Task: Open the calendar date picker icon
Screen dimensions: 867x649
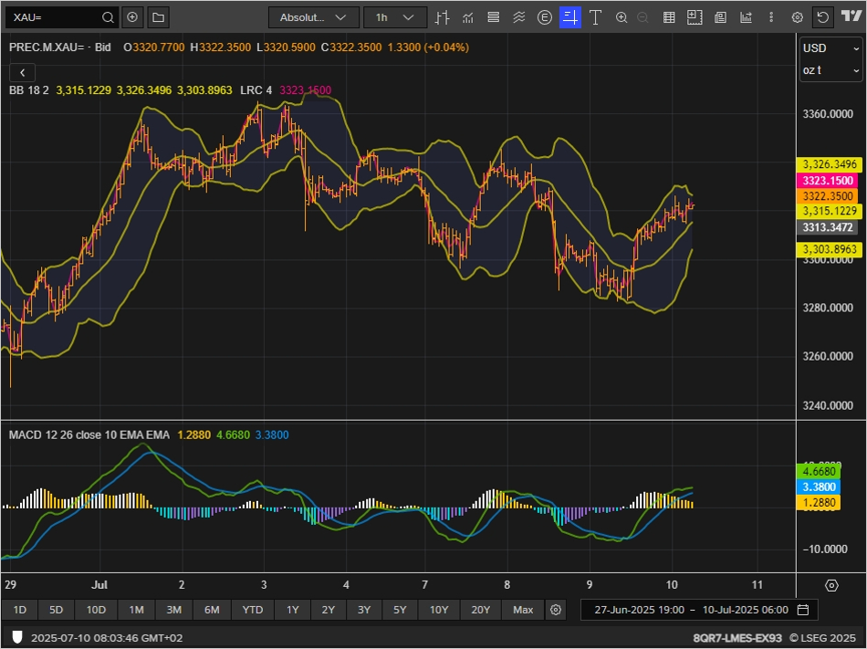Action: click(803, 610)
